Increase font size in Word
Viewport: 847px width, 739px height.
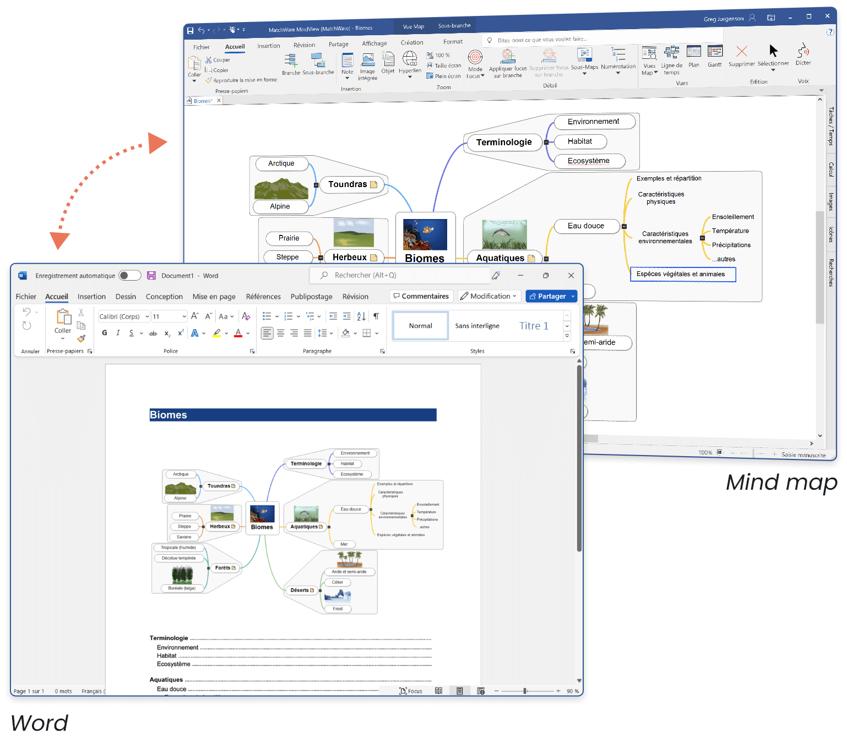[195, 316]
